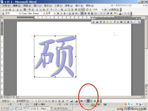Select the align-left paragraph button
The height and width of the screenshot is (111, 148).
[82, 14]
